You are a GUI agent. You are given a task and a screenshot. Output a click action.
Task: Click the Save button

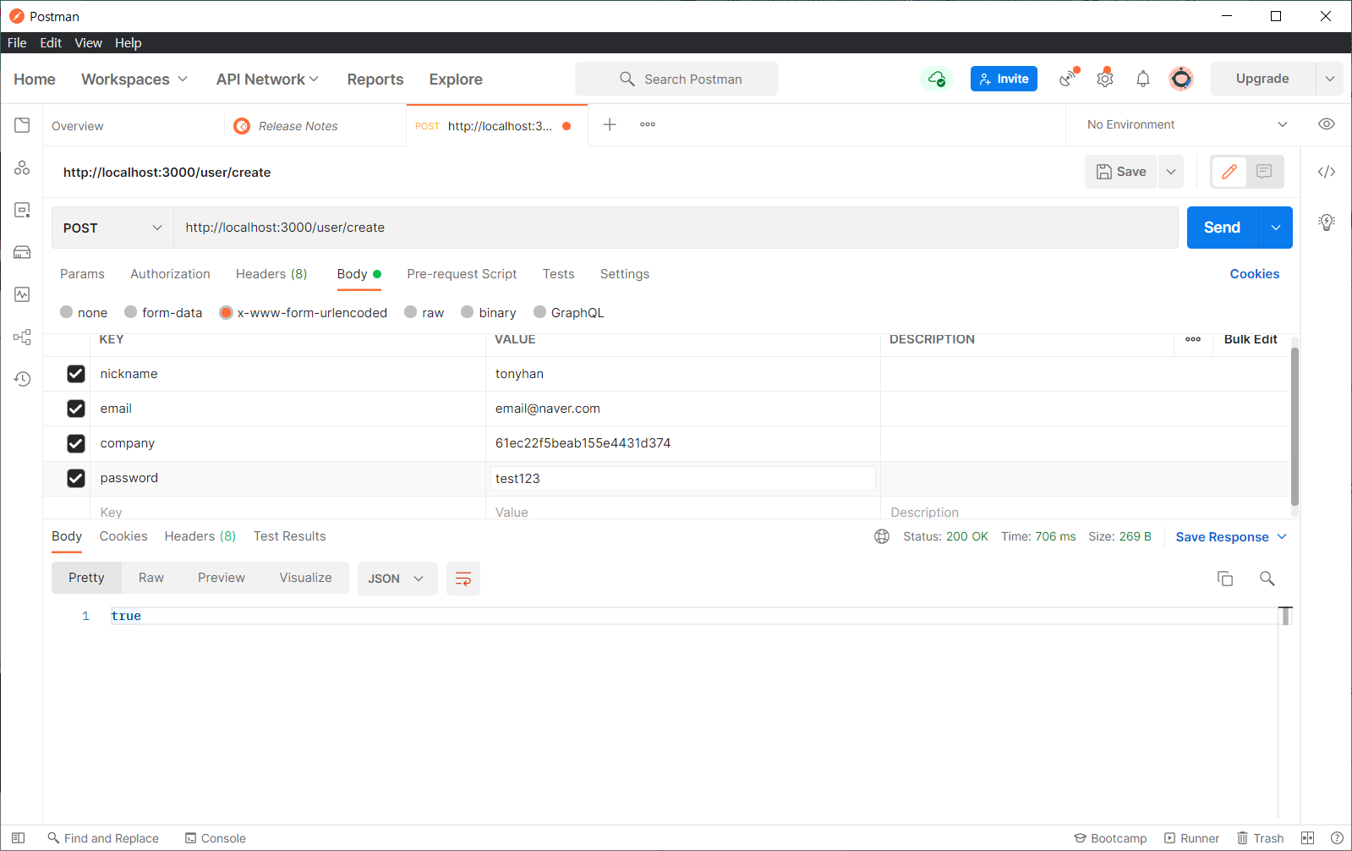[x=1121, y=172]
